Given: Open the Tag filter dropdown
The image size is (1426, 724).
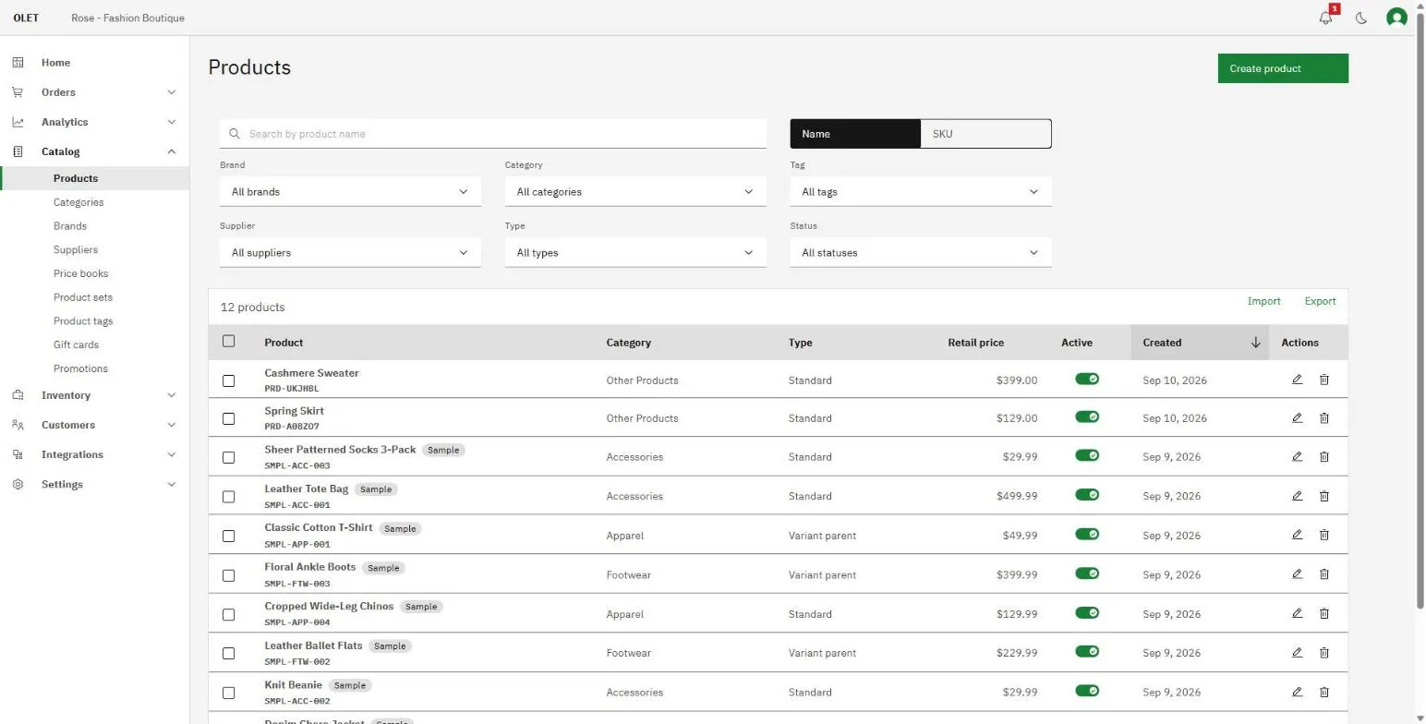Looking at the screenshot, I should click(x=921, y=192).
